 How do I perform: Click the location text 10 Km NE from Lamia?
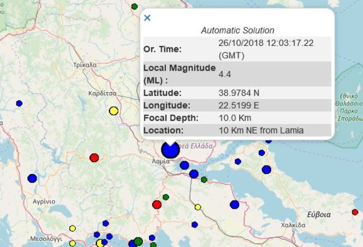point(261,130)
